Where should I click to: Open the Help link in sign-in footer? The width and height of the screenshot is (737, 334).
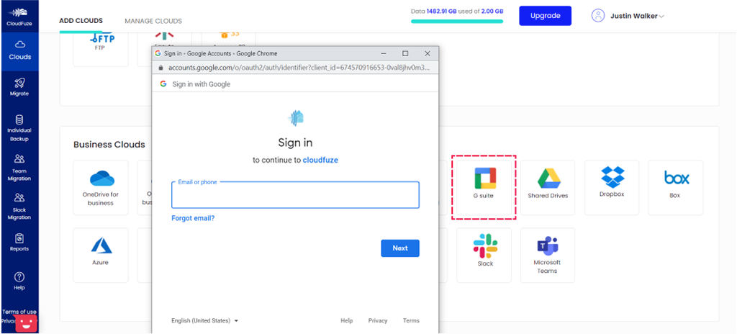346,321
